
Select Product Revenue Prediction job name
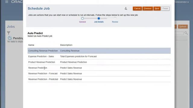tap(42, 62)
